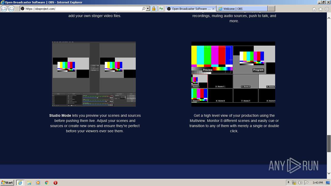Click the page scrollbar down arrow
The width and height of the screenshot is (331, 186).
pos(329,173)
